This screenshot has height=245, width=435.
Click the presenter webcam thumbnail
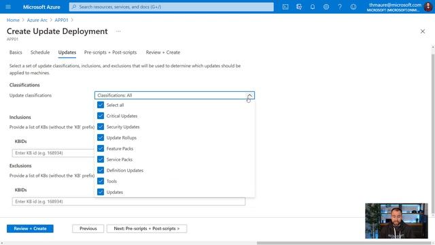[396, 220]
